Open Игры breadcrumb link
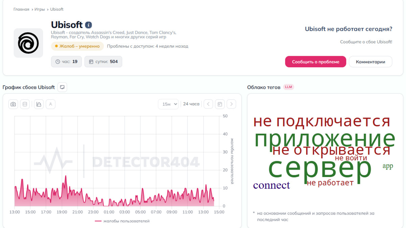The height and width of the screenshot is (228, 406). [x=40, y=9]
